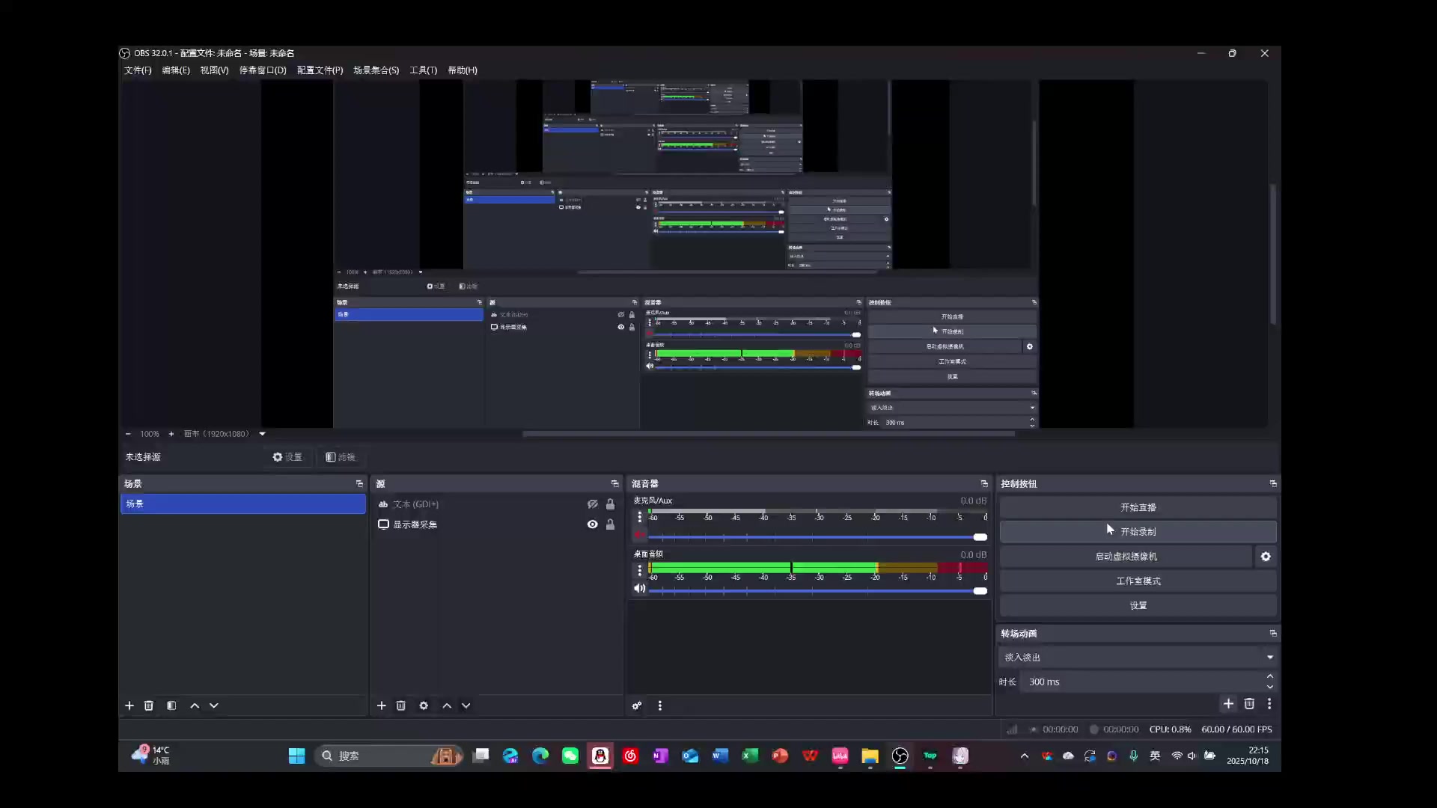Image resolution: width=1437 pixels, height=808 pixels.
Task: Open preview scaling dropdown arrow
Action: click(262, 434)
